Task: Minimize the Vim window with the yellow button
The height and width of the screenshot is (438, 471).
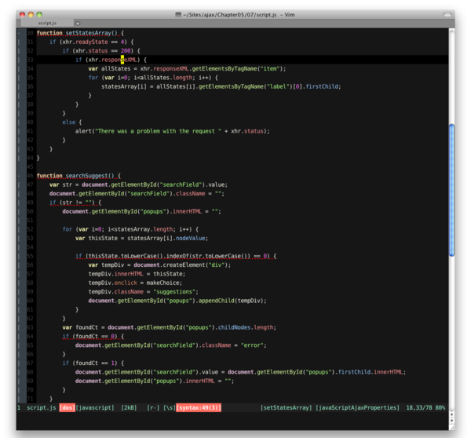Action: click(x=31, y=14)
